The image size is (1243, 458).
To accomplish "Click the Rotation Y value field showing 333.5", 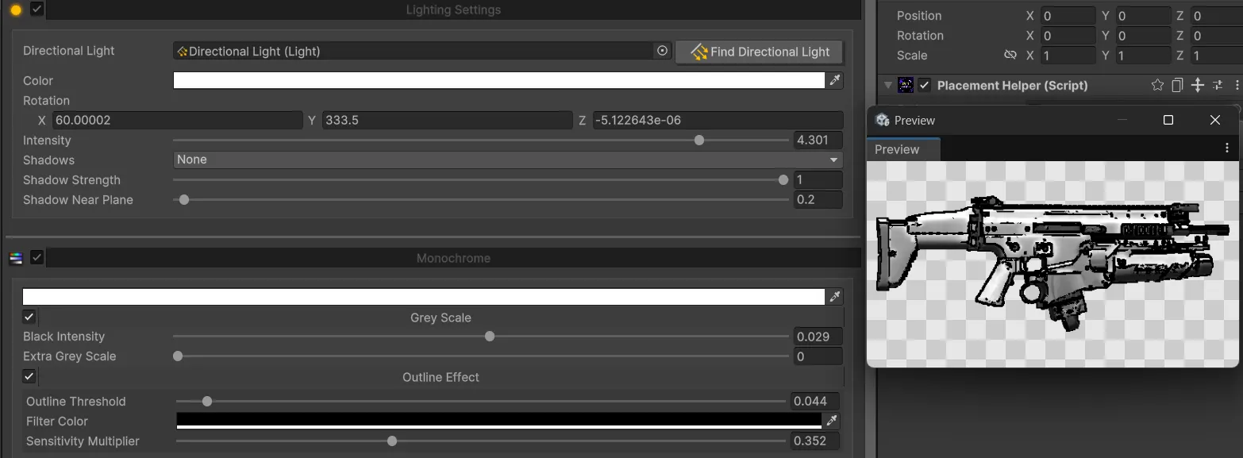I will point(444,120).
